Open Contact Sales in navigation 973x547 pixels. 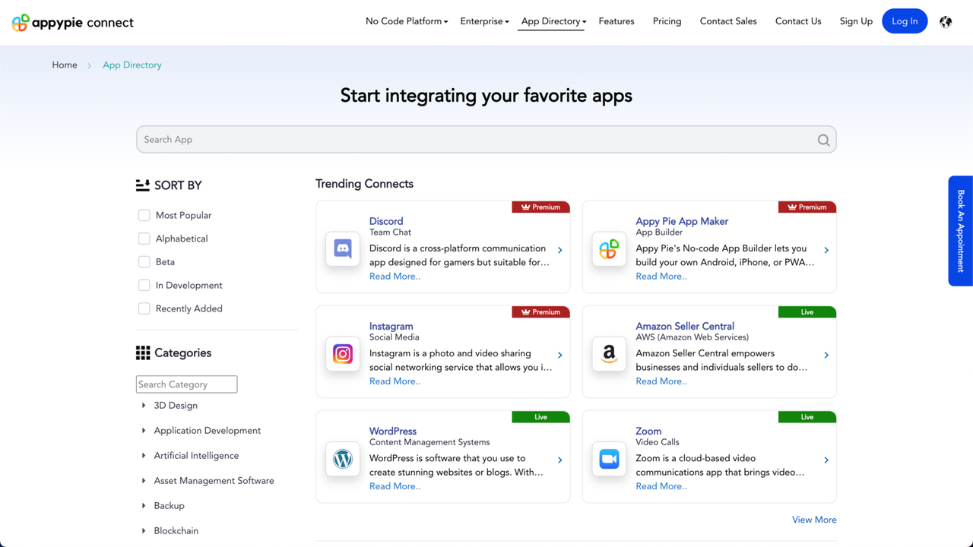[728, 21]
